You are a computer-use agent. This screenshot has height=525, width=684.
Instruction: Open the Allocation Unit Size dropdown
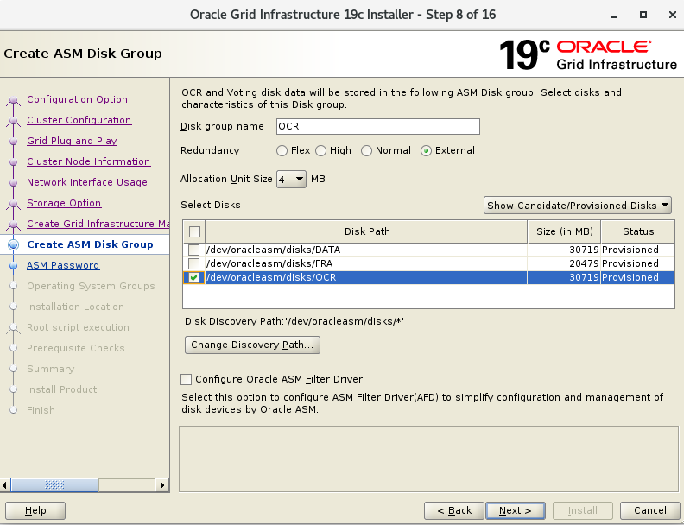(291, 180)
